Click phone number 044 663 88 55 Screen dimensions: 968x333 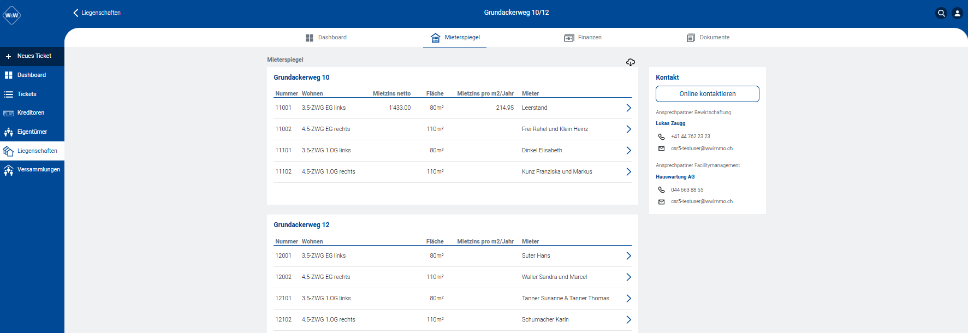[x=687, y=190]
